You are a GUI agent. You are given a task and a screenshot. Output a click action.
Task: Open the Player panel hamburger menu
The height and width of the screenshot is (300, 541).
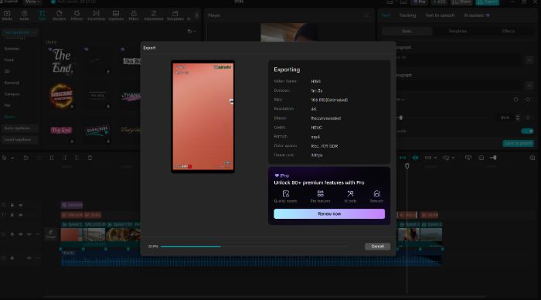coord(367,15)
